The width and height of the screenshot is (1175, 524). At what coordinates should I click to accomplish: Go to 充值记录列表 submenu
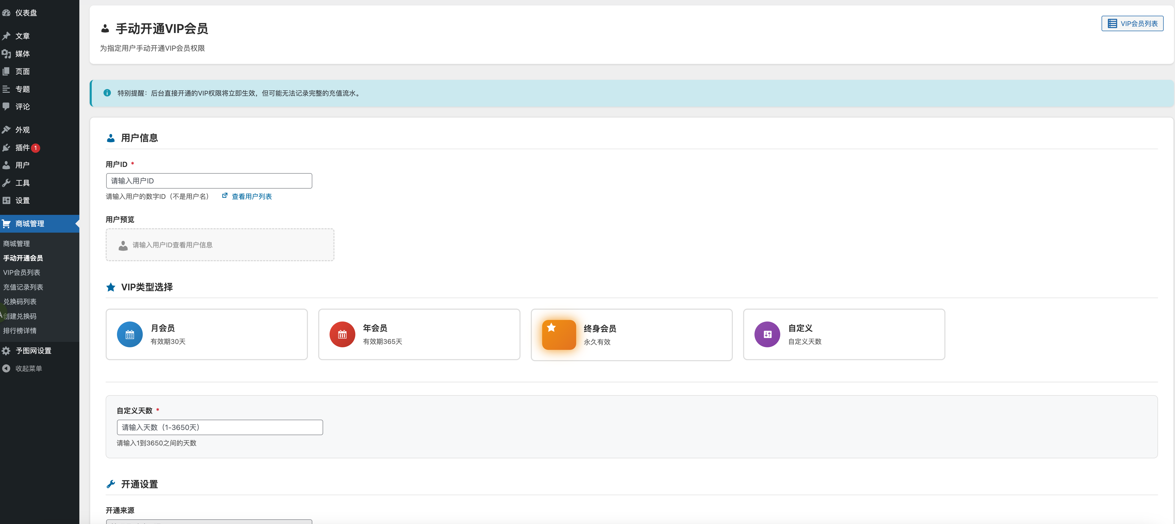23,287
